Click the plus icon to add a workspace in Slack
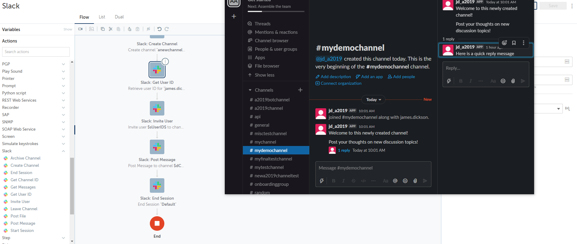 (234, 16)
